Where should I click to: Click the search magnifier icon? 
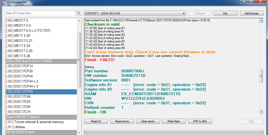(x=79, y=13)
